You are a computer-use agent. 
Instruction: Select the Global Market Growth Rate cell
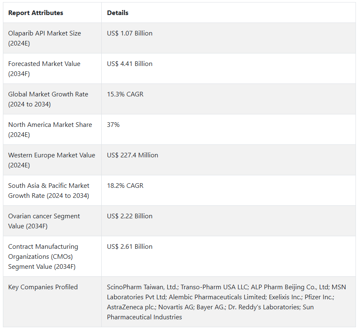click(48, 99)
